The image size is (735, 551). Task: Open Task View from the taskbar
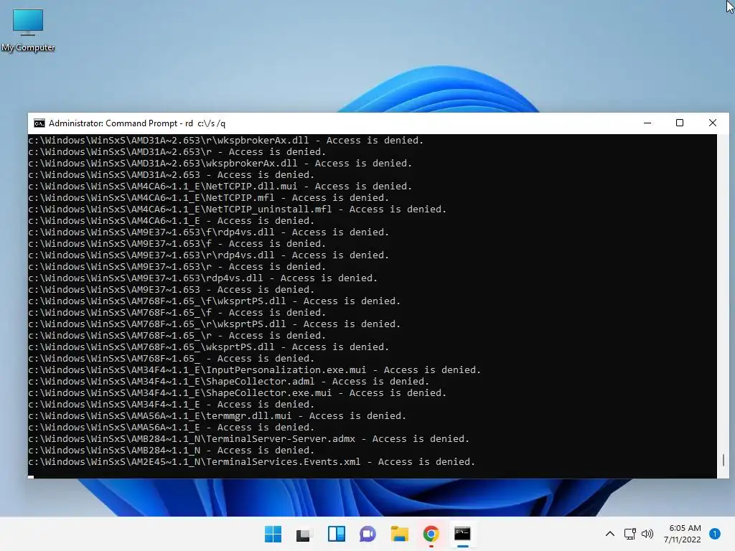pyautogui.click(x=304, y=534)
